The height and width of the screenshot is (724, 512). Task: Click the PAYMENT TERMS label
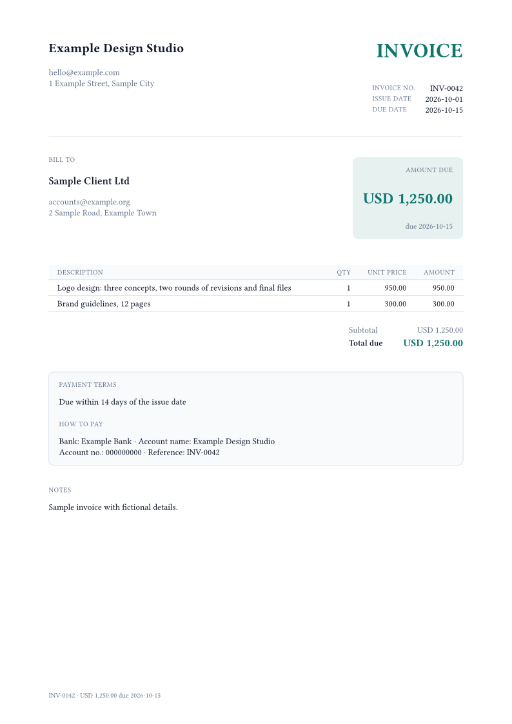pyautogui.click(x=88, y=385)
